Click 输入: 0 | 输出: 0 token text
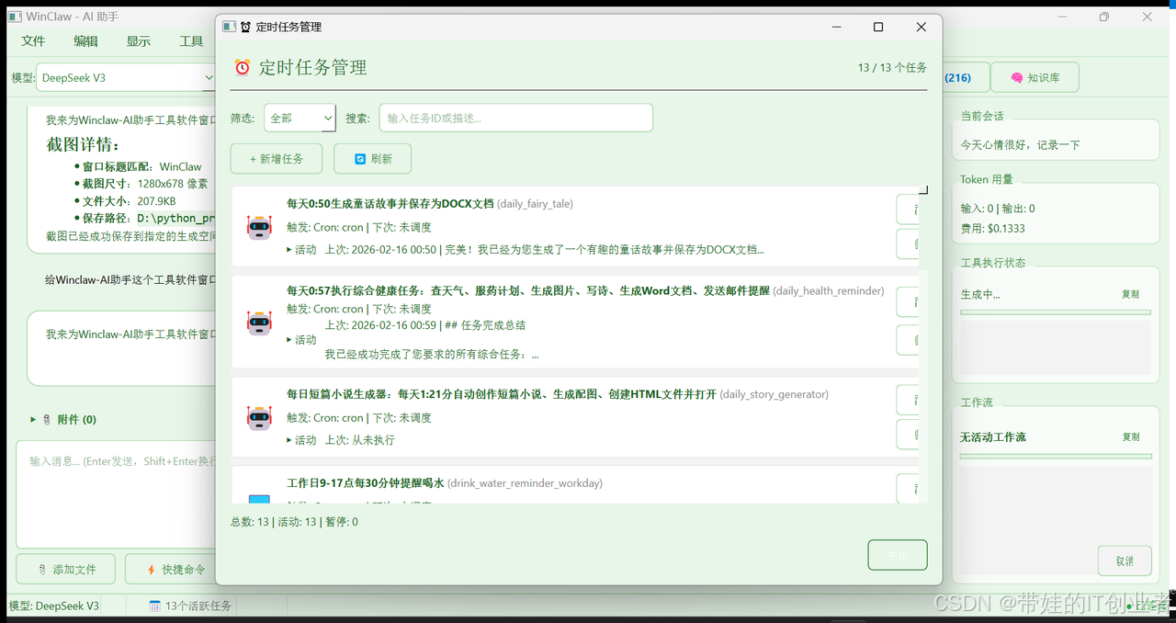The image size is (1176, 623). click(x=998, y=209)
